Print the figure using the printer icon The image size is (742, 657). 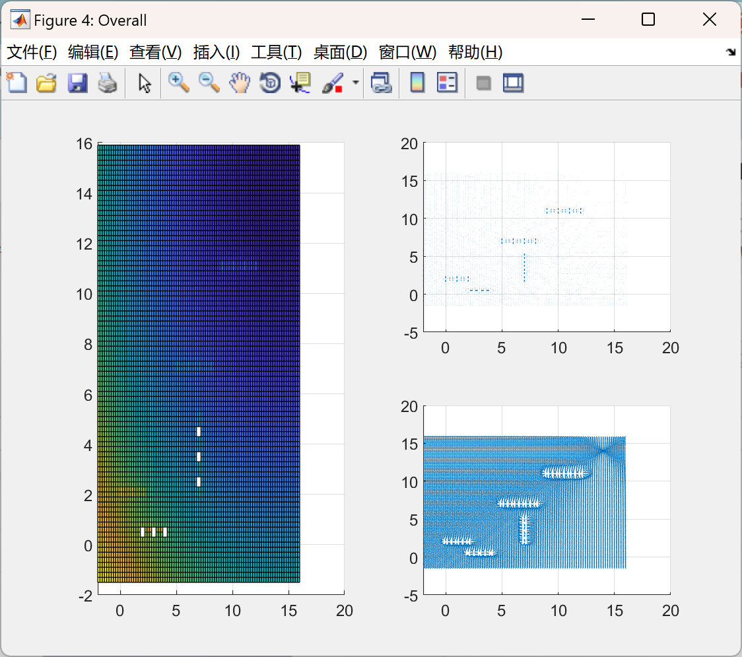click(x=108, y=83)
